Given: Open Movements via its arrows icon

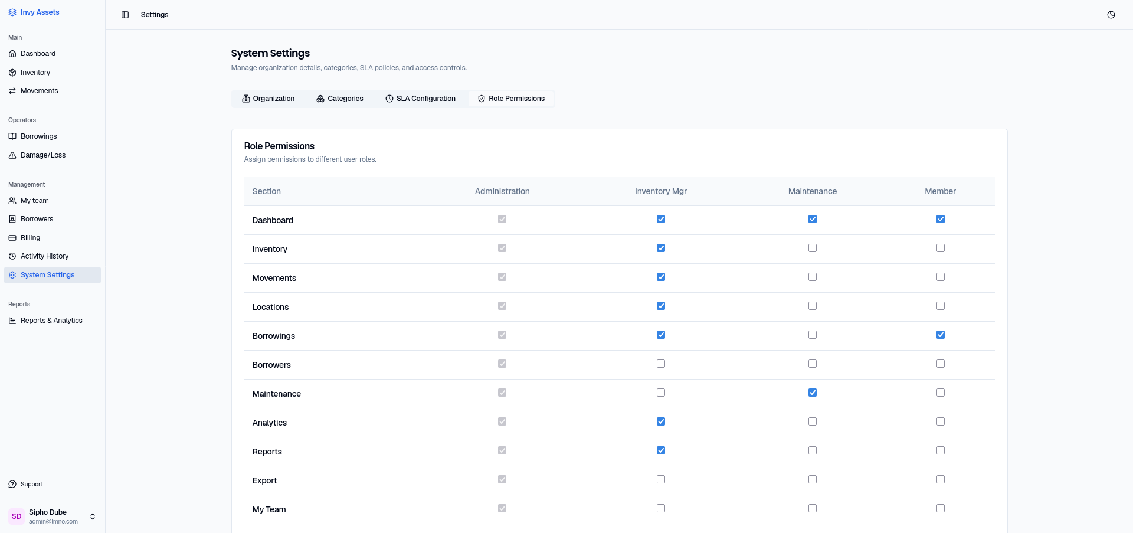Looking at the screenshot, I should tap(12, 91).
